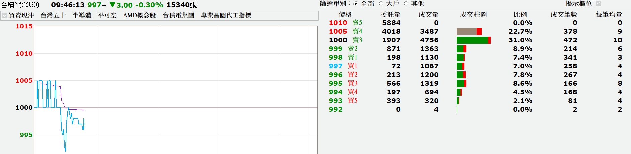Switch to the 半導體 tab

coord(82,15)
